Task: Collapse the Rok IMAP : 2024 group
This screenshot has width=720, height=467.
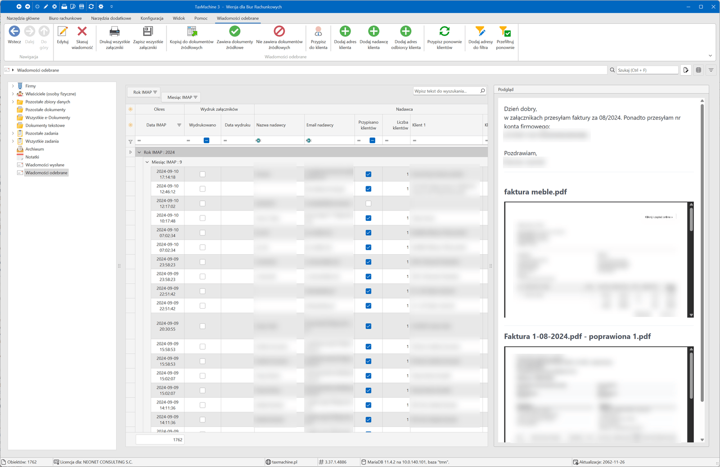Action: (139, 153)
